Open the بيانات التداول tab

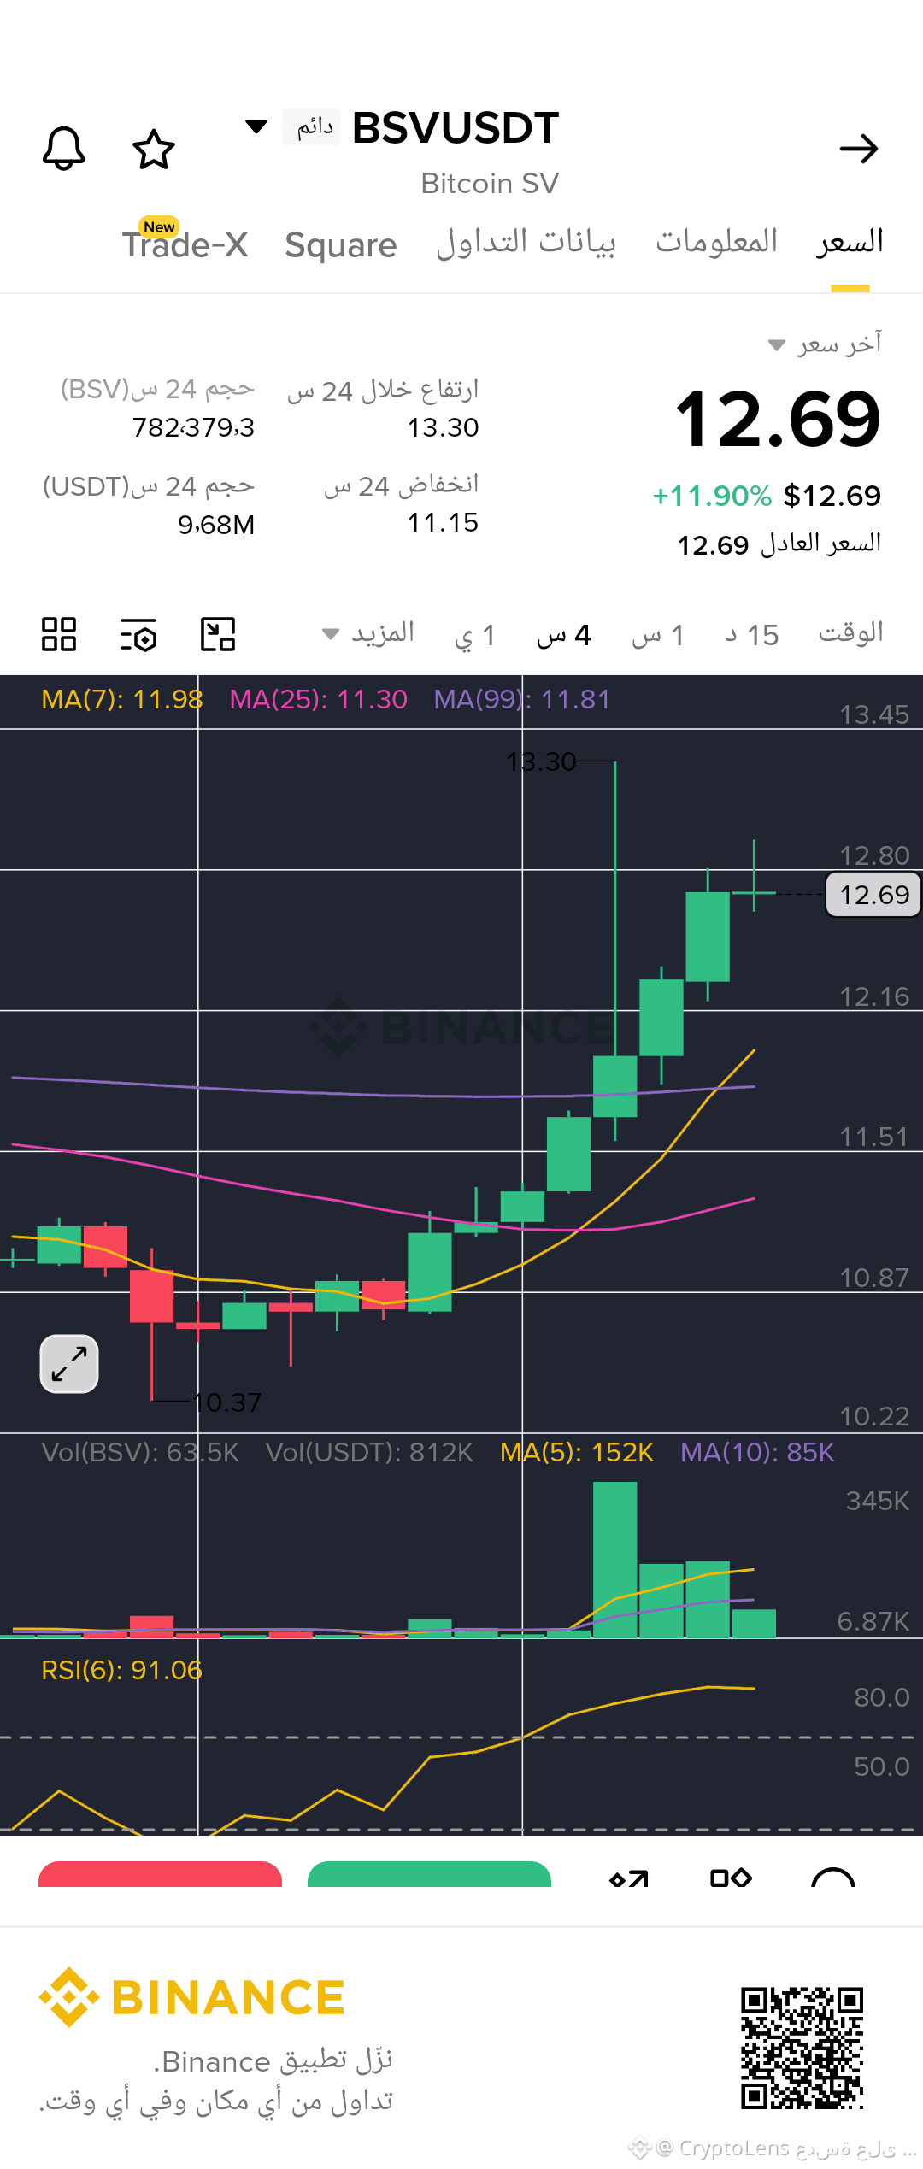pyautogui.click(x=526, y=242)
